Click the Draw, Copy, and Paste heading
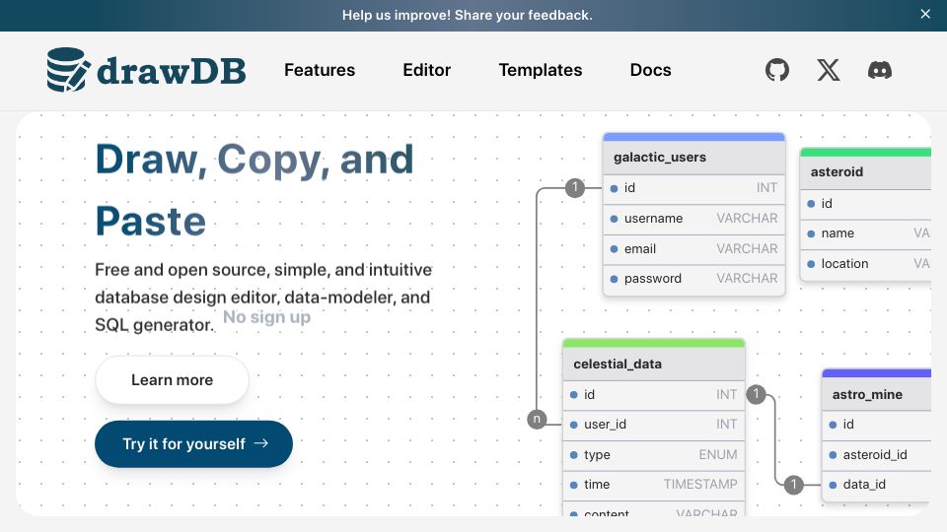Screen dimensions: 947x532 (255, 189)
